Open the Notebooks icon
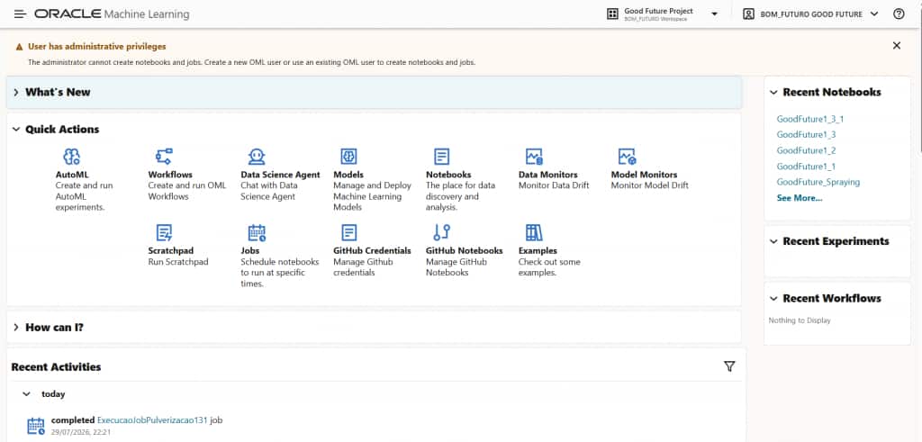The width and height of the screenshot is (922, 442). (441, 157)
